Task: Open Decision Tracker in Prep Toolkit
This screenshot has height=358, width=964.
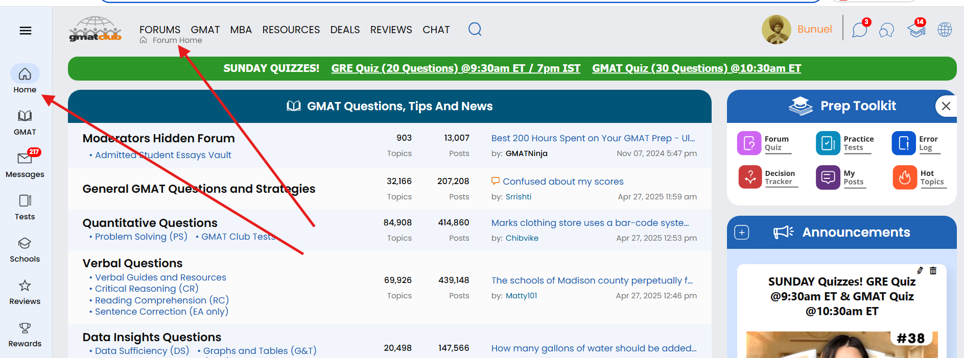Action: (750, 177)
